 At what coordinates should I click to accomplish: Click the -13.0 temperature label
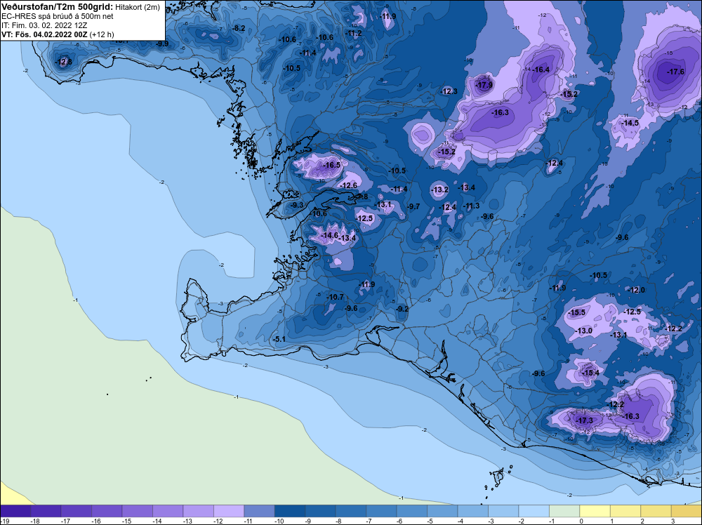tap(584, 331)
